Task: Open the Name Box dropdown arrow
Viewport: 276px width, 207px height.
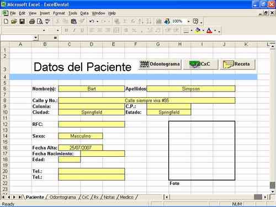Action: pyautogui.click(x=36, y=38)
